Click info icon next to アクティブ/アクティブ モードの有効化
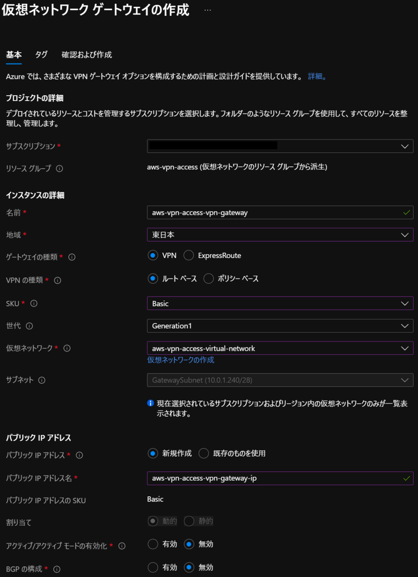 [x=122, y=546]
